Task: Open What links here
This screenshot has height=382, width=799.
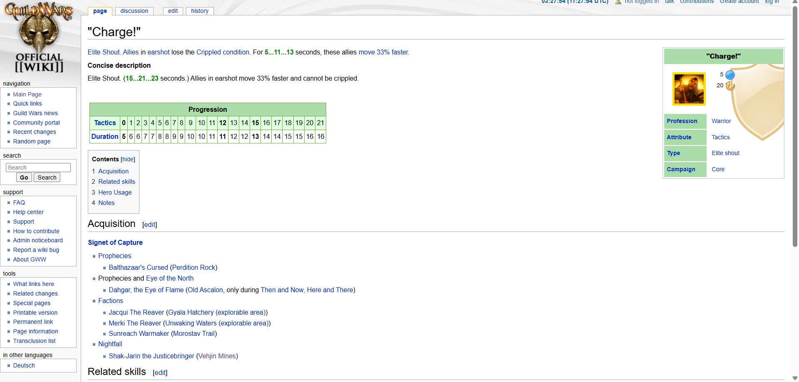Action: (x=34, y=284)
